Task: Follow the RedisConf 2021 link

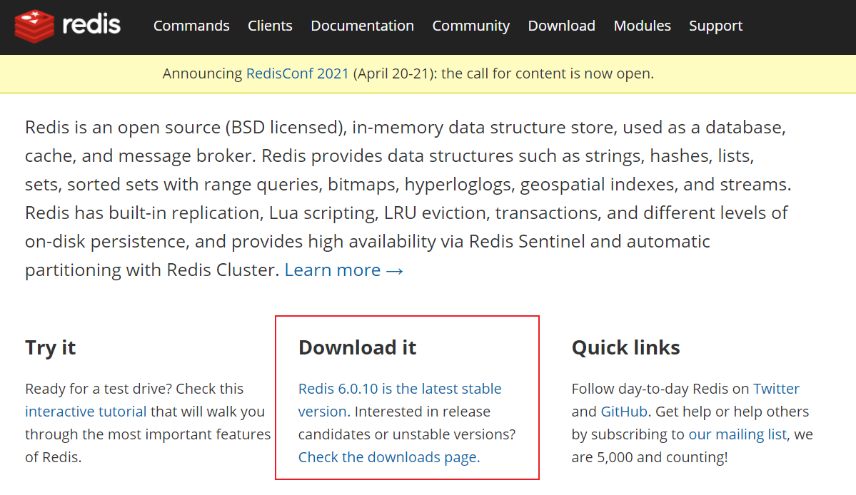Action: [x=298, y=73]
